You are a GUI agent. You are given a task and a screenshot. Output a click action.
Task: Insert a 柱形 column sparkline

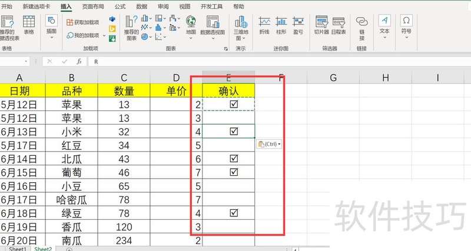point(281,25)
